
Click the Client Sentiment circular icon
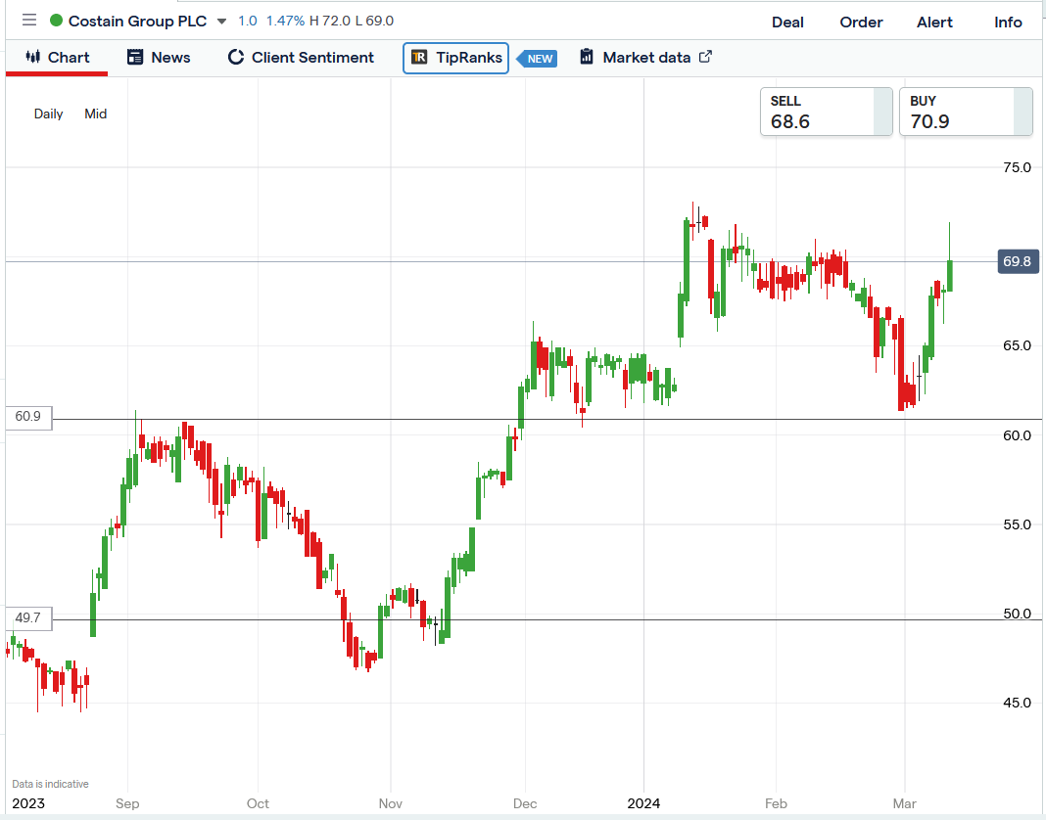click(x=235, y=57)
